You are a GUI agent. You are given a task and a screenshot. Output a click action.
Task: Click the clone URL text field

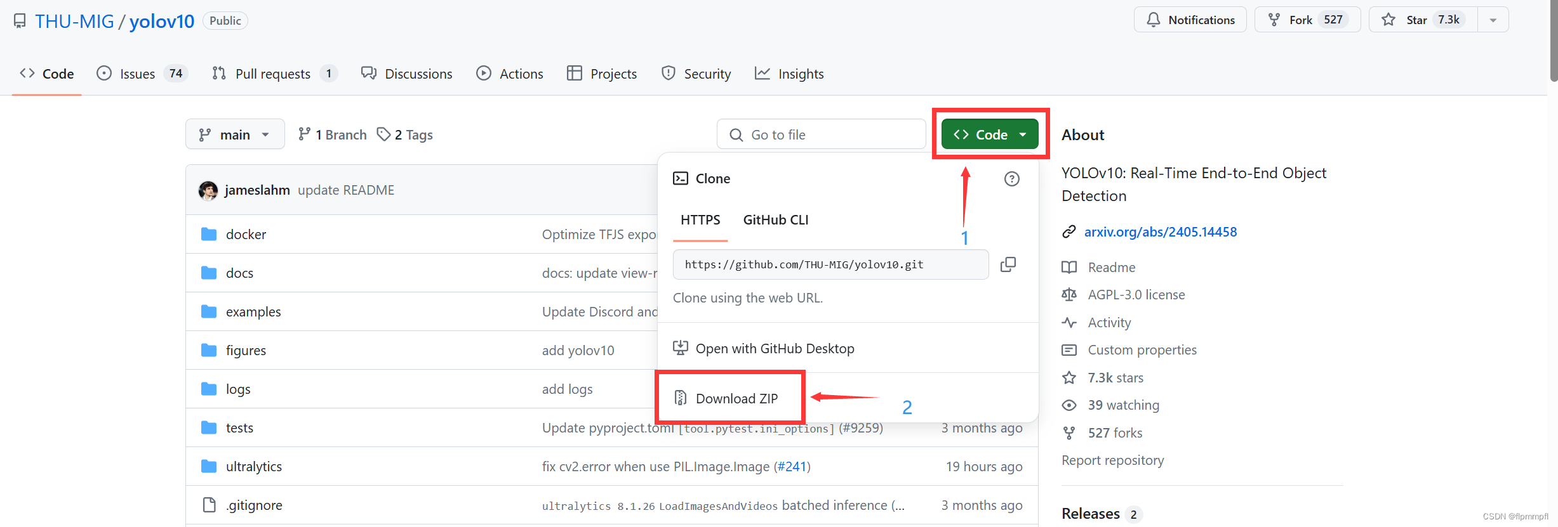click(830, 264)
